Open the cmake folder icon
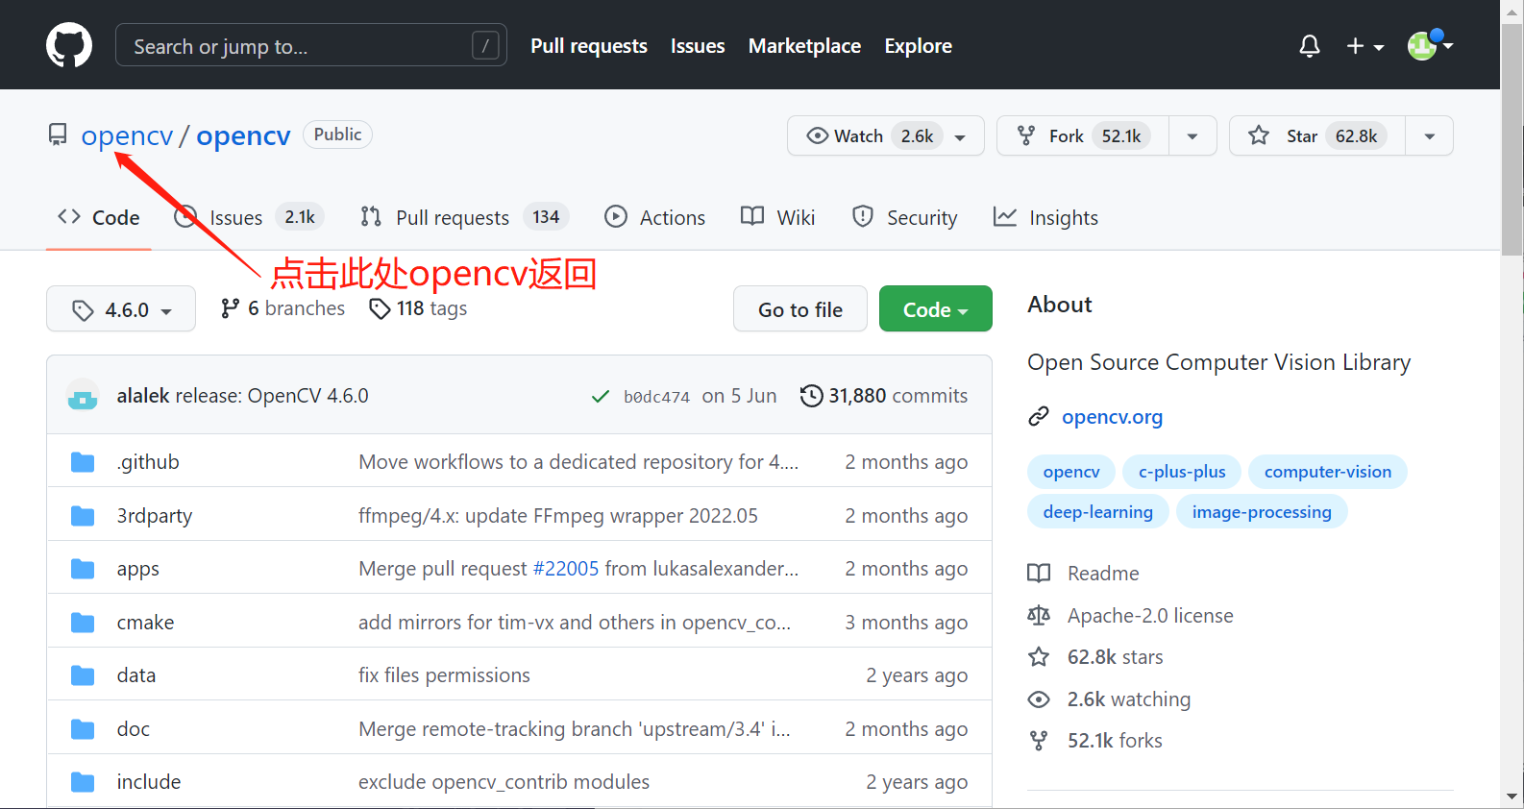This screenshot has height=809, width=1524. click(x=83, y=623)
